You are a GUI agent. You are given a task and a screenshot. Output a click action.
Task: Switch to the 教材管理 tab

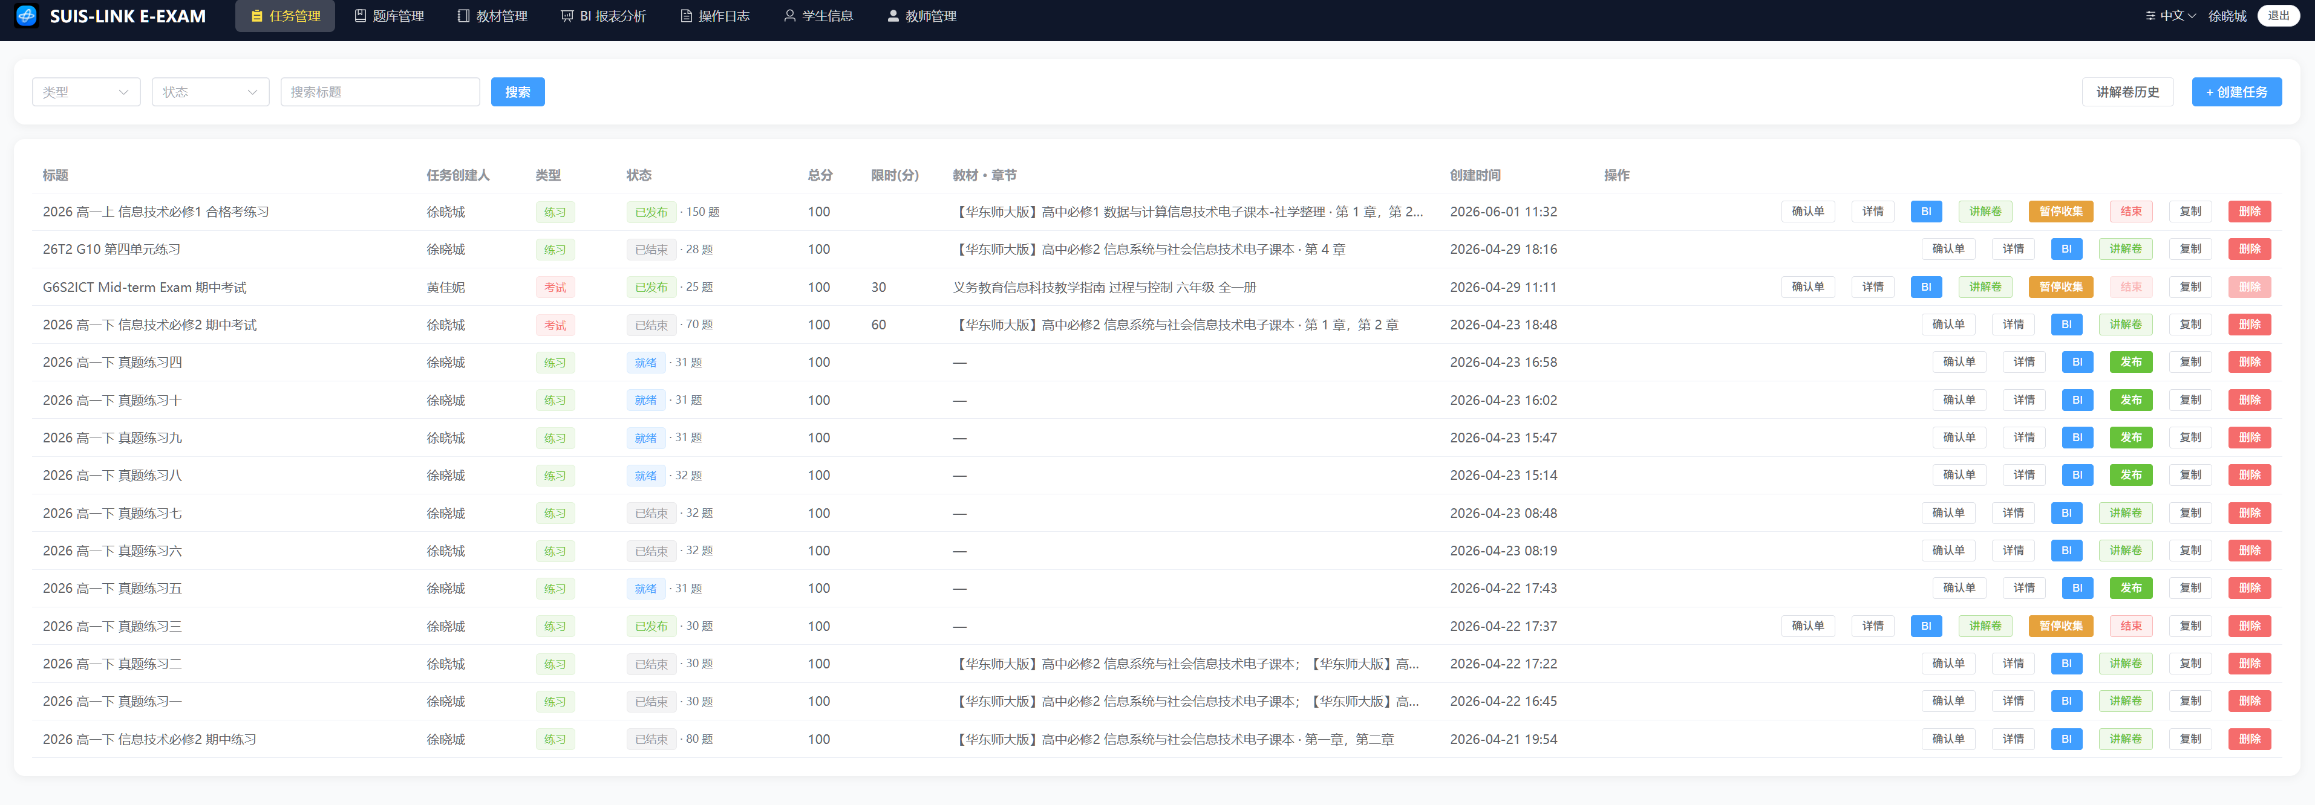[492, 16]
